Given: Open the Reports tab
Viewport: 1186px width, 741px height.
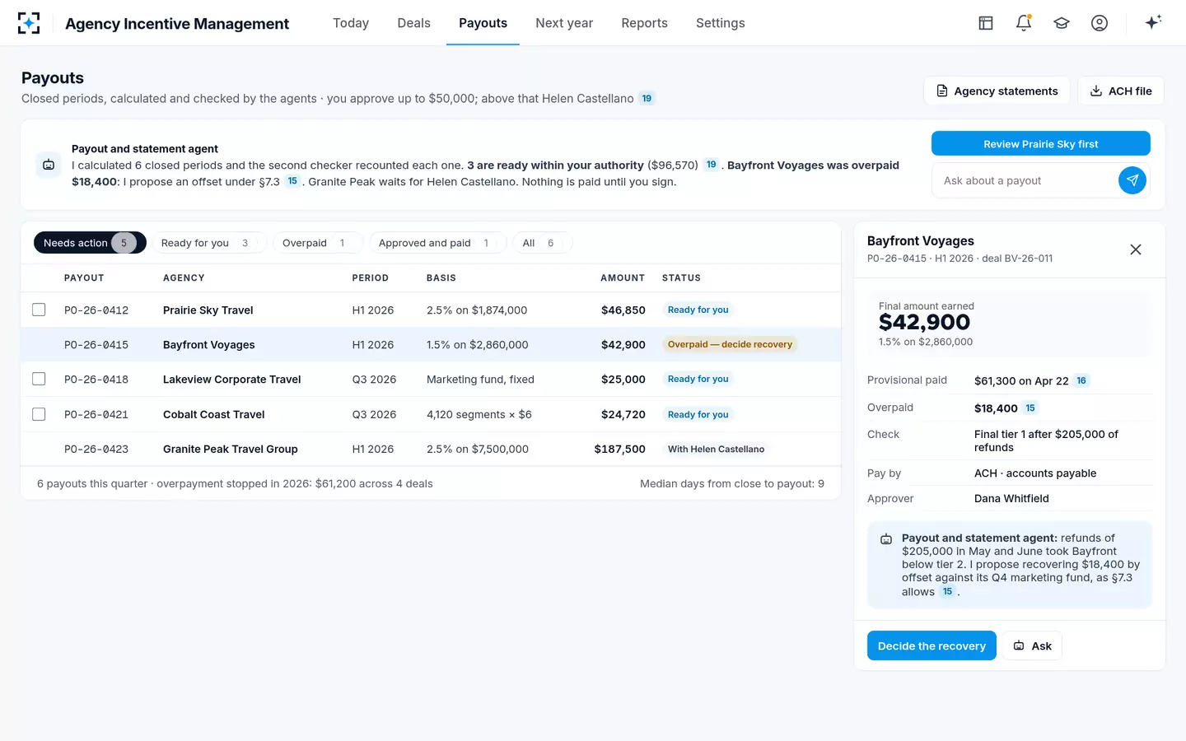Looking at the screenshot, I should (x=644, y=23).
